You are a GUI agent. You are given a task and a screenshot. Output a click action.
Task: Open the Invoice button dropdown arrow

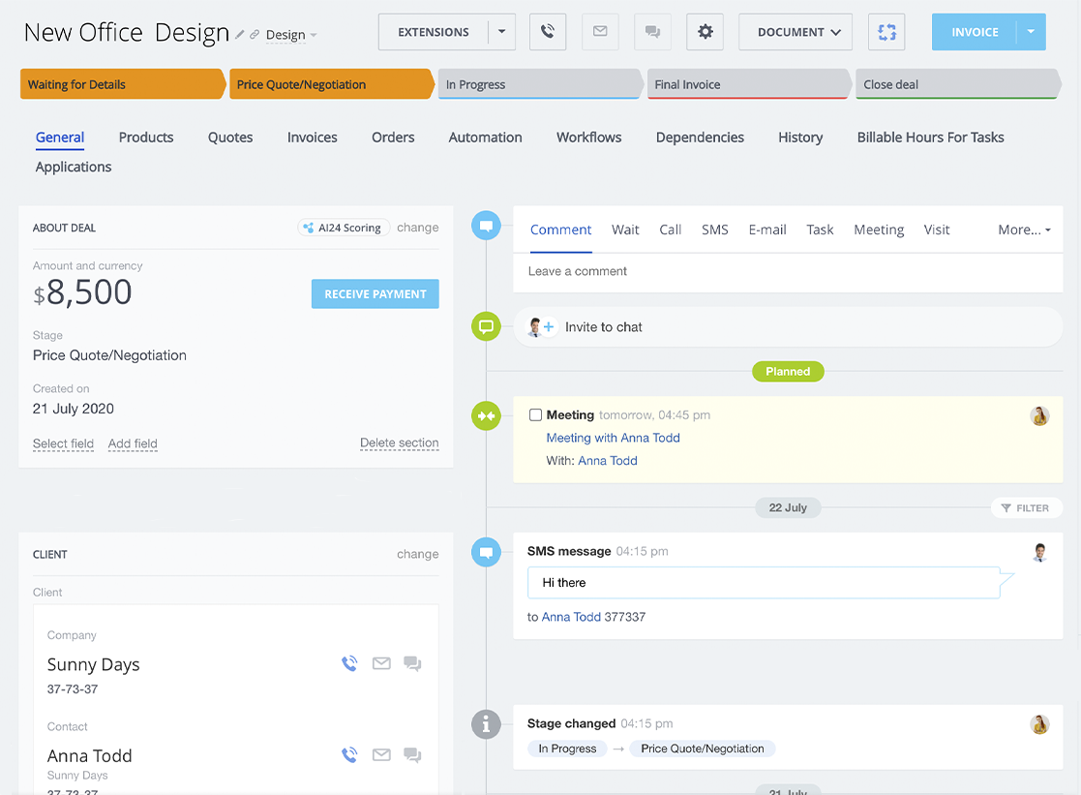tap(1031, 32)
